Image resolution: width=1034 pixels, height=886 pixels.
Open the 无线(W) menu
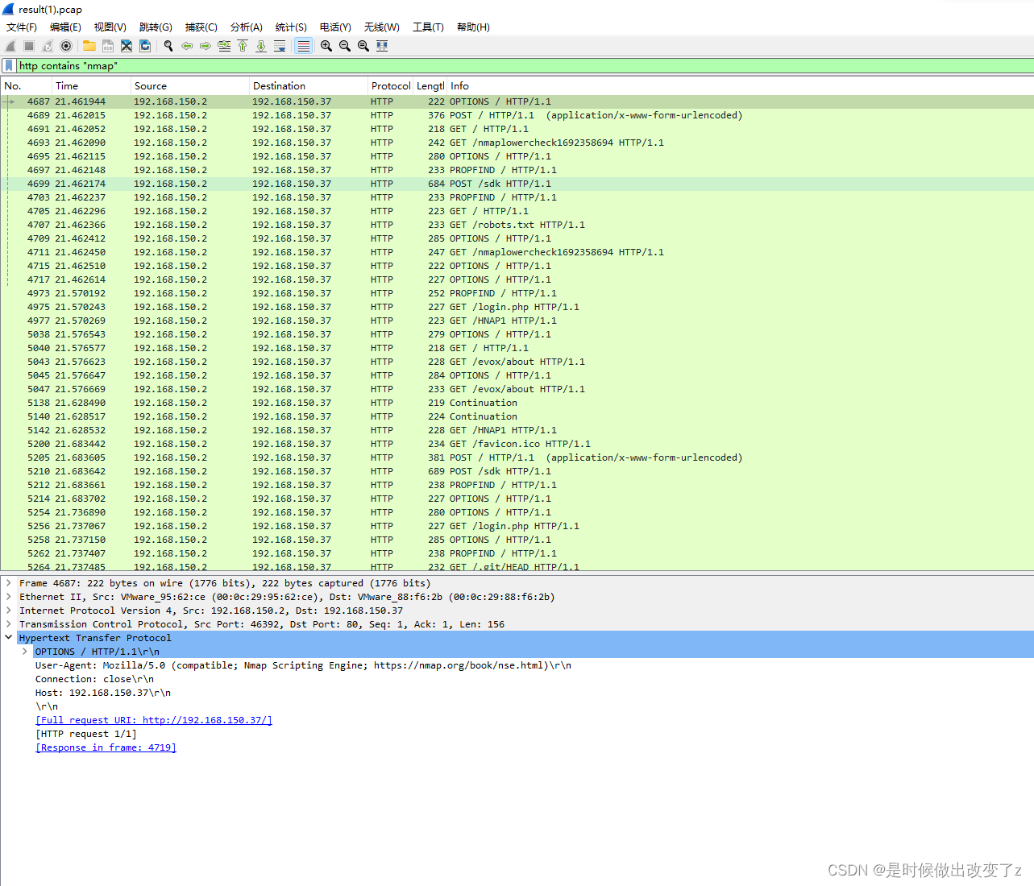point(382,27)
